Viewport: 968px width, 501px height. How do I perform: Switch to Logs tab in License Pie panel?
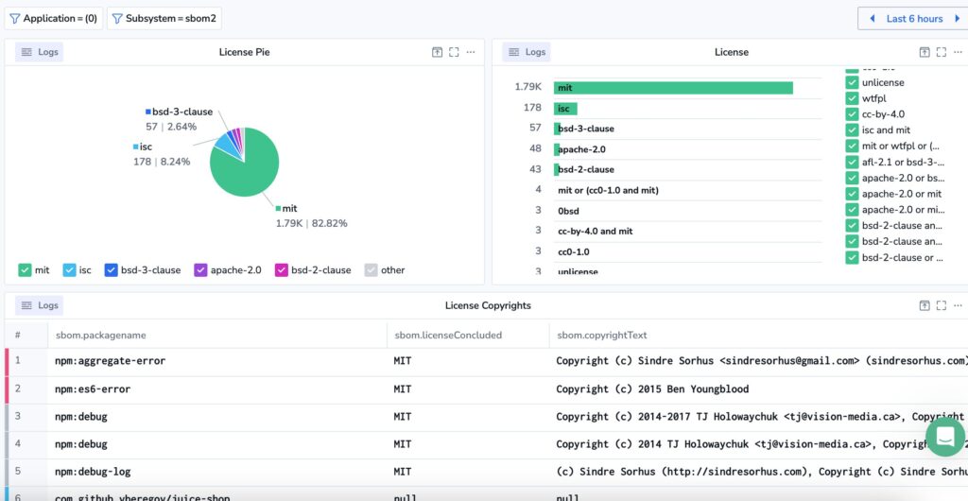[40, 52]
